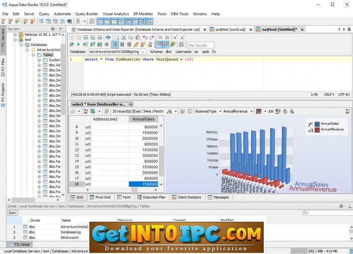Click the F5: Detail panel button
Image resolution: width=353 pixels, height=254 pixels.
[x=19, y=244]
